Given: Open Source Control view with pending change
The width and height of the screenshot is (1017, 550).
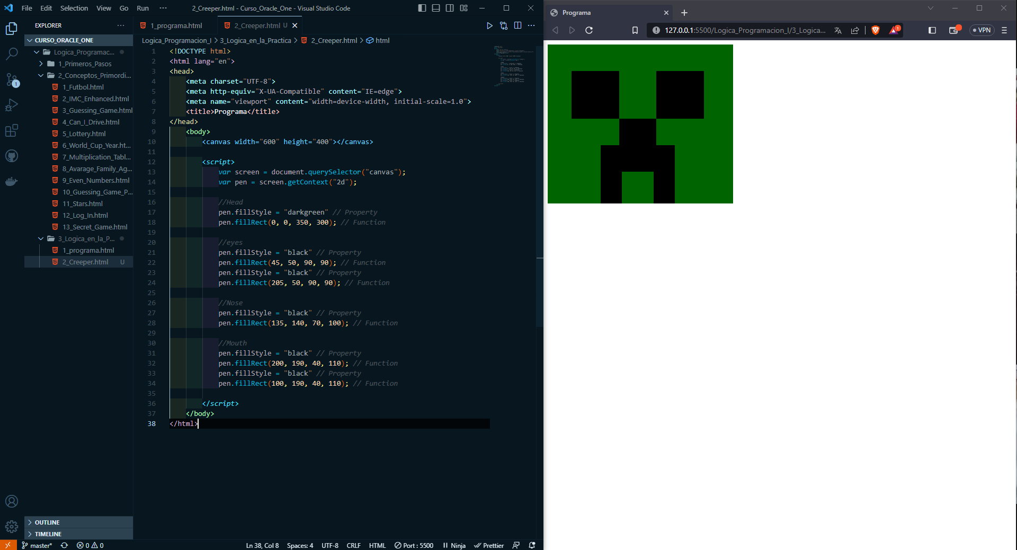Looking at the screenshot, I should click(x=11, y=79).
